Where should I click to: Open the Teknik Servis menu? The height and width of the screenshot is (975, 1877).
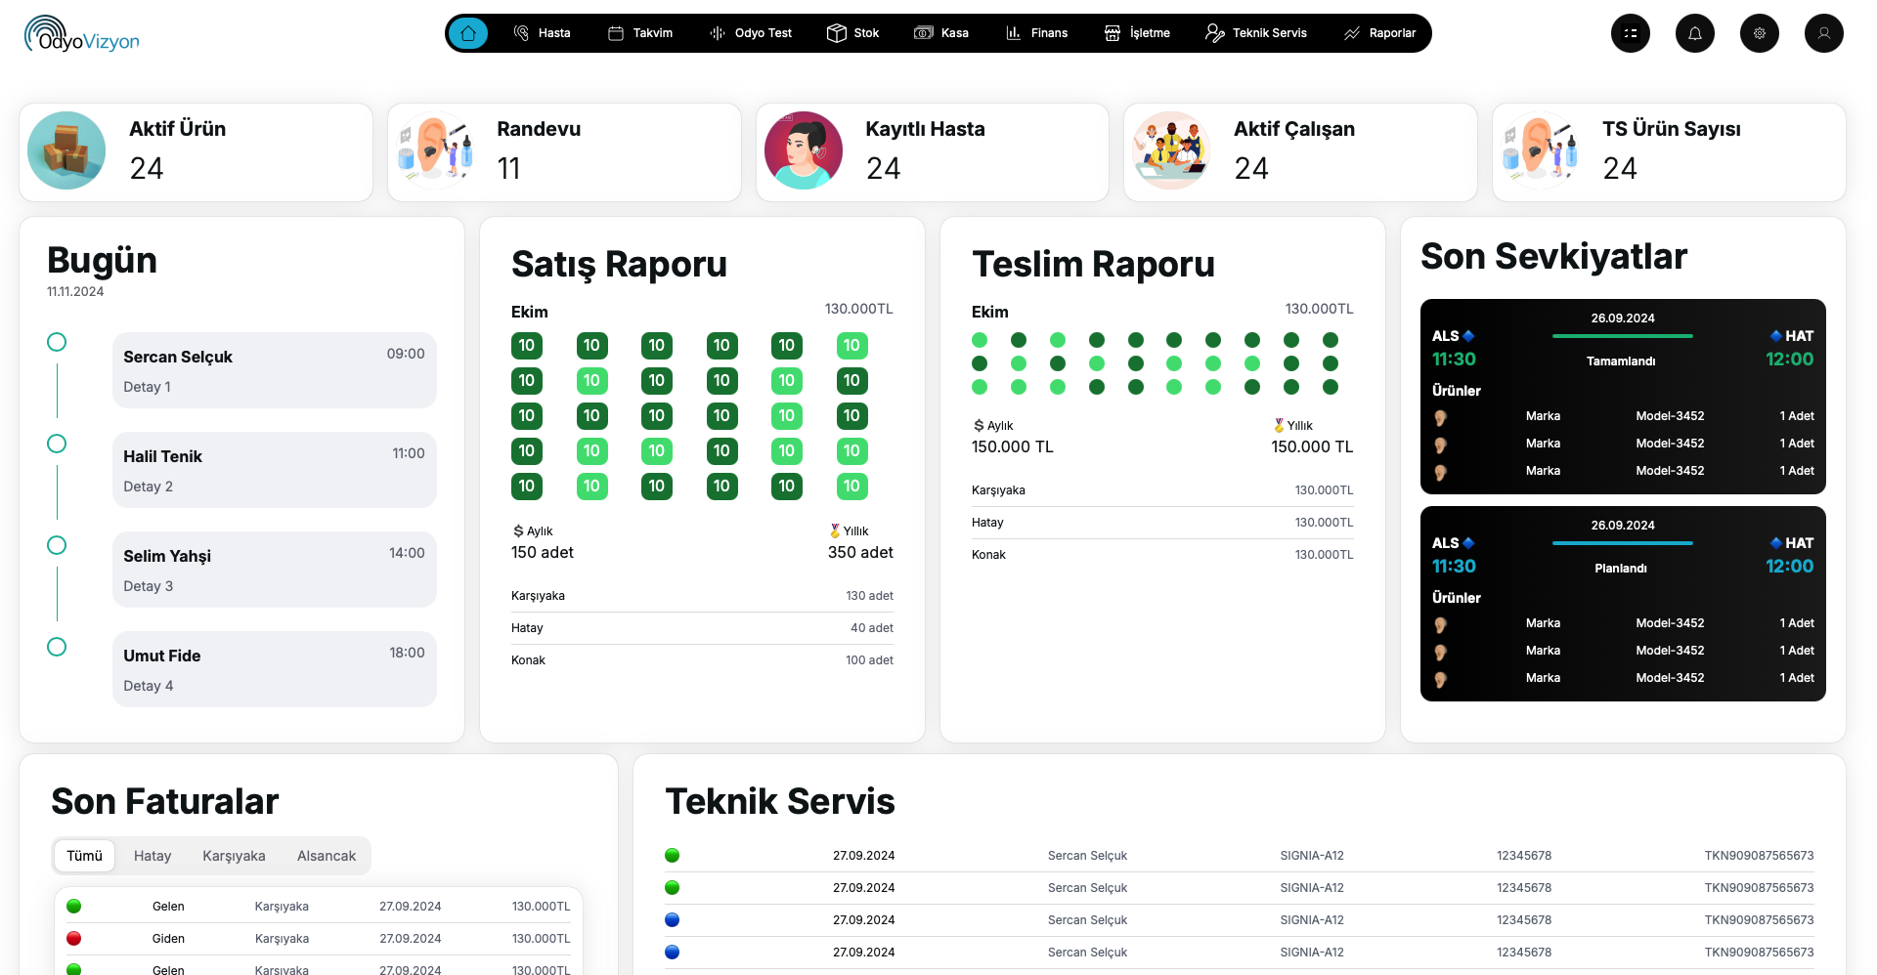tap(1256, 33)
